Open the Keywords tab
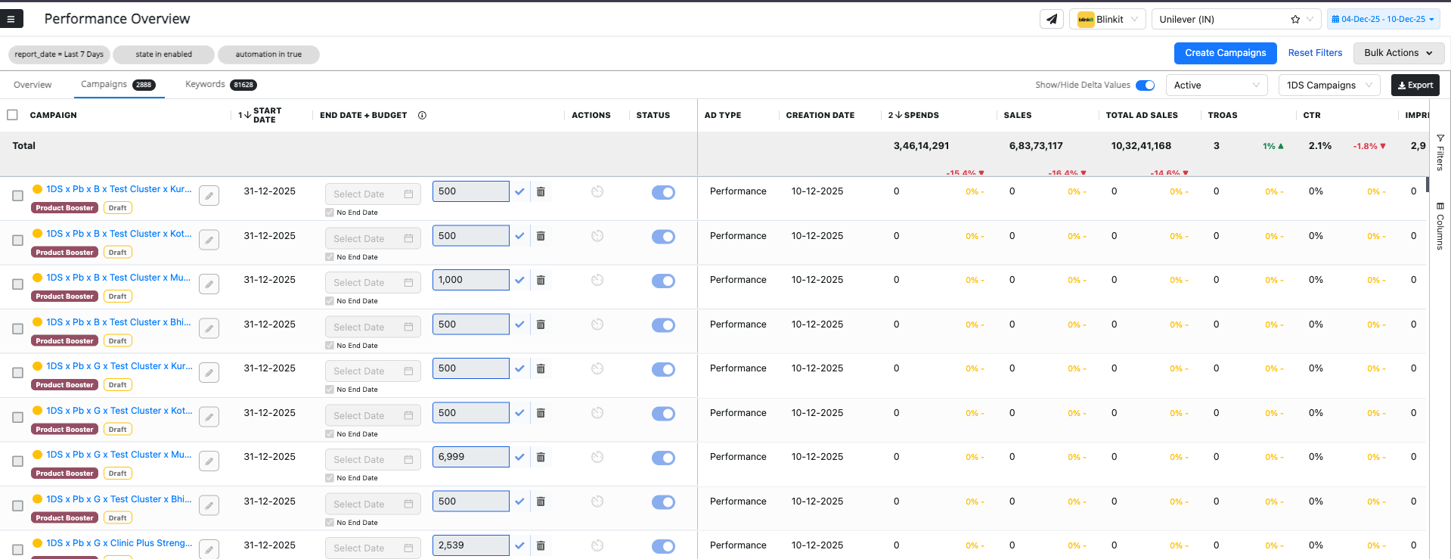 point(221,85)
